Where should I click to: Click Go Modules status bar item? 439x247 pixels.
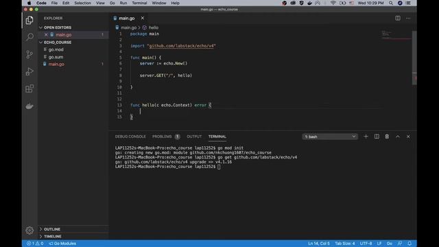click(62, 244)
